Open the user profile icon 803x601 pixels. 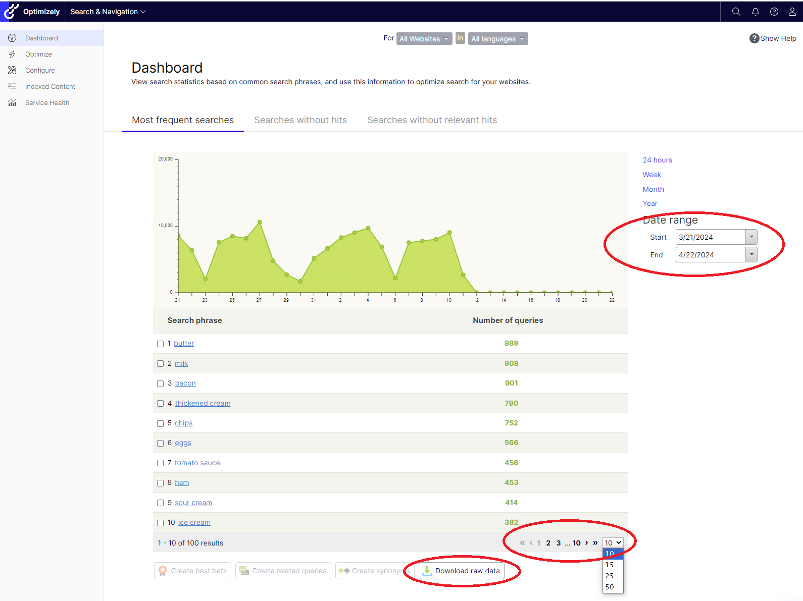click(792, 12)
